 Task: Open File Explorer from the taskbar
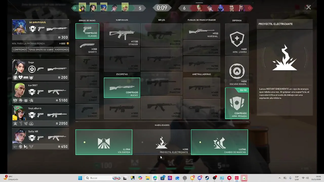148,178
